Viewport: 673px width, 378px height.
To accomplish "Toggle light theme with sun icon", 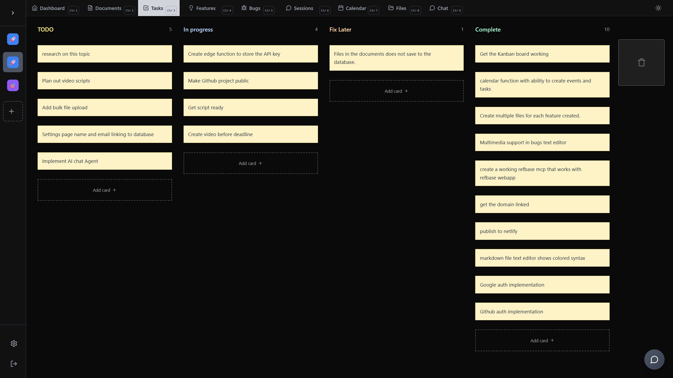I will (x=658, y=8).
